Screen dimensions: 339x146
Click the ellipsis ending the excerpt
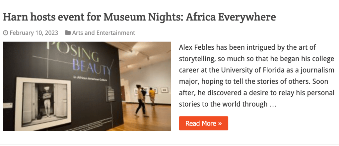(x=273, y=104)
